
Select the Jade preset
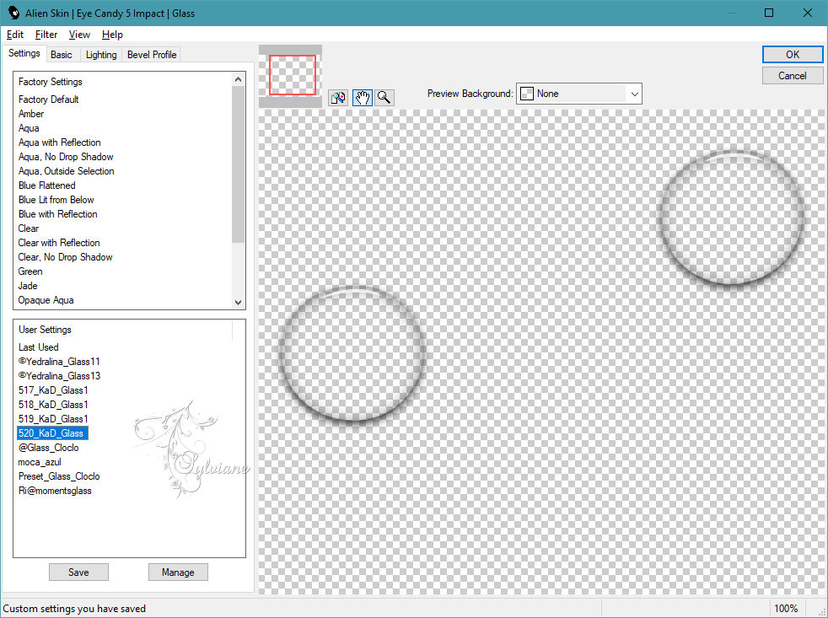[x=28, y=285]
